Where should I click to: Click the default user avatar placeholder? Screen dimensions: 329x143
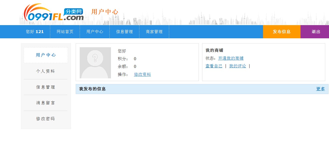pos(95,63)
